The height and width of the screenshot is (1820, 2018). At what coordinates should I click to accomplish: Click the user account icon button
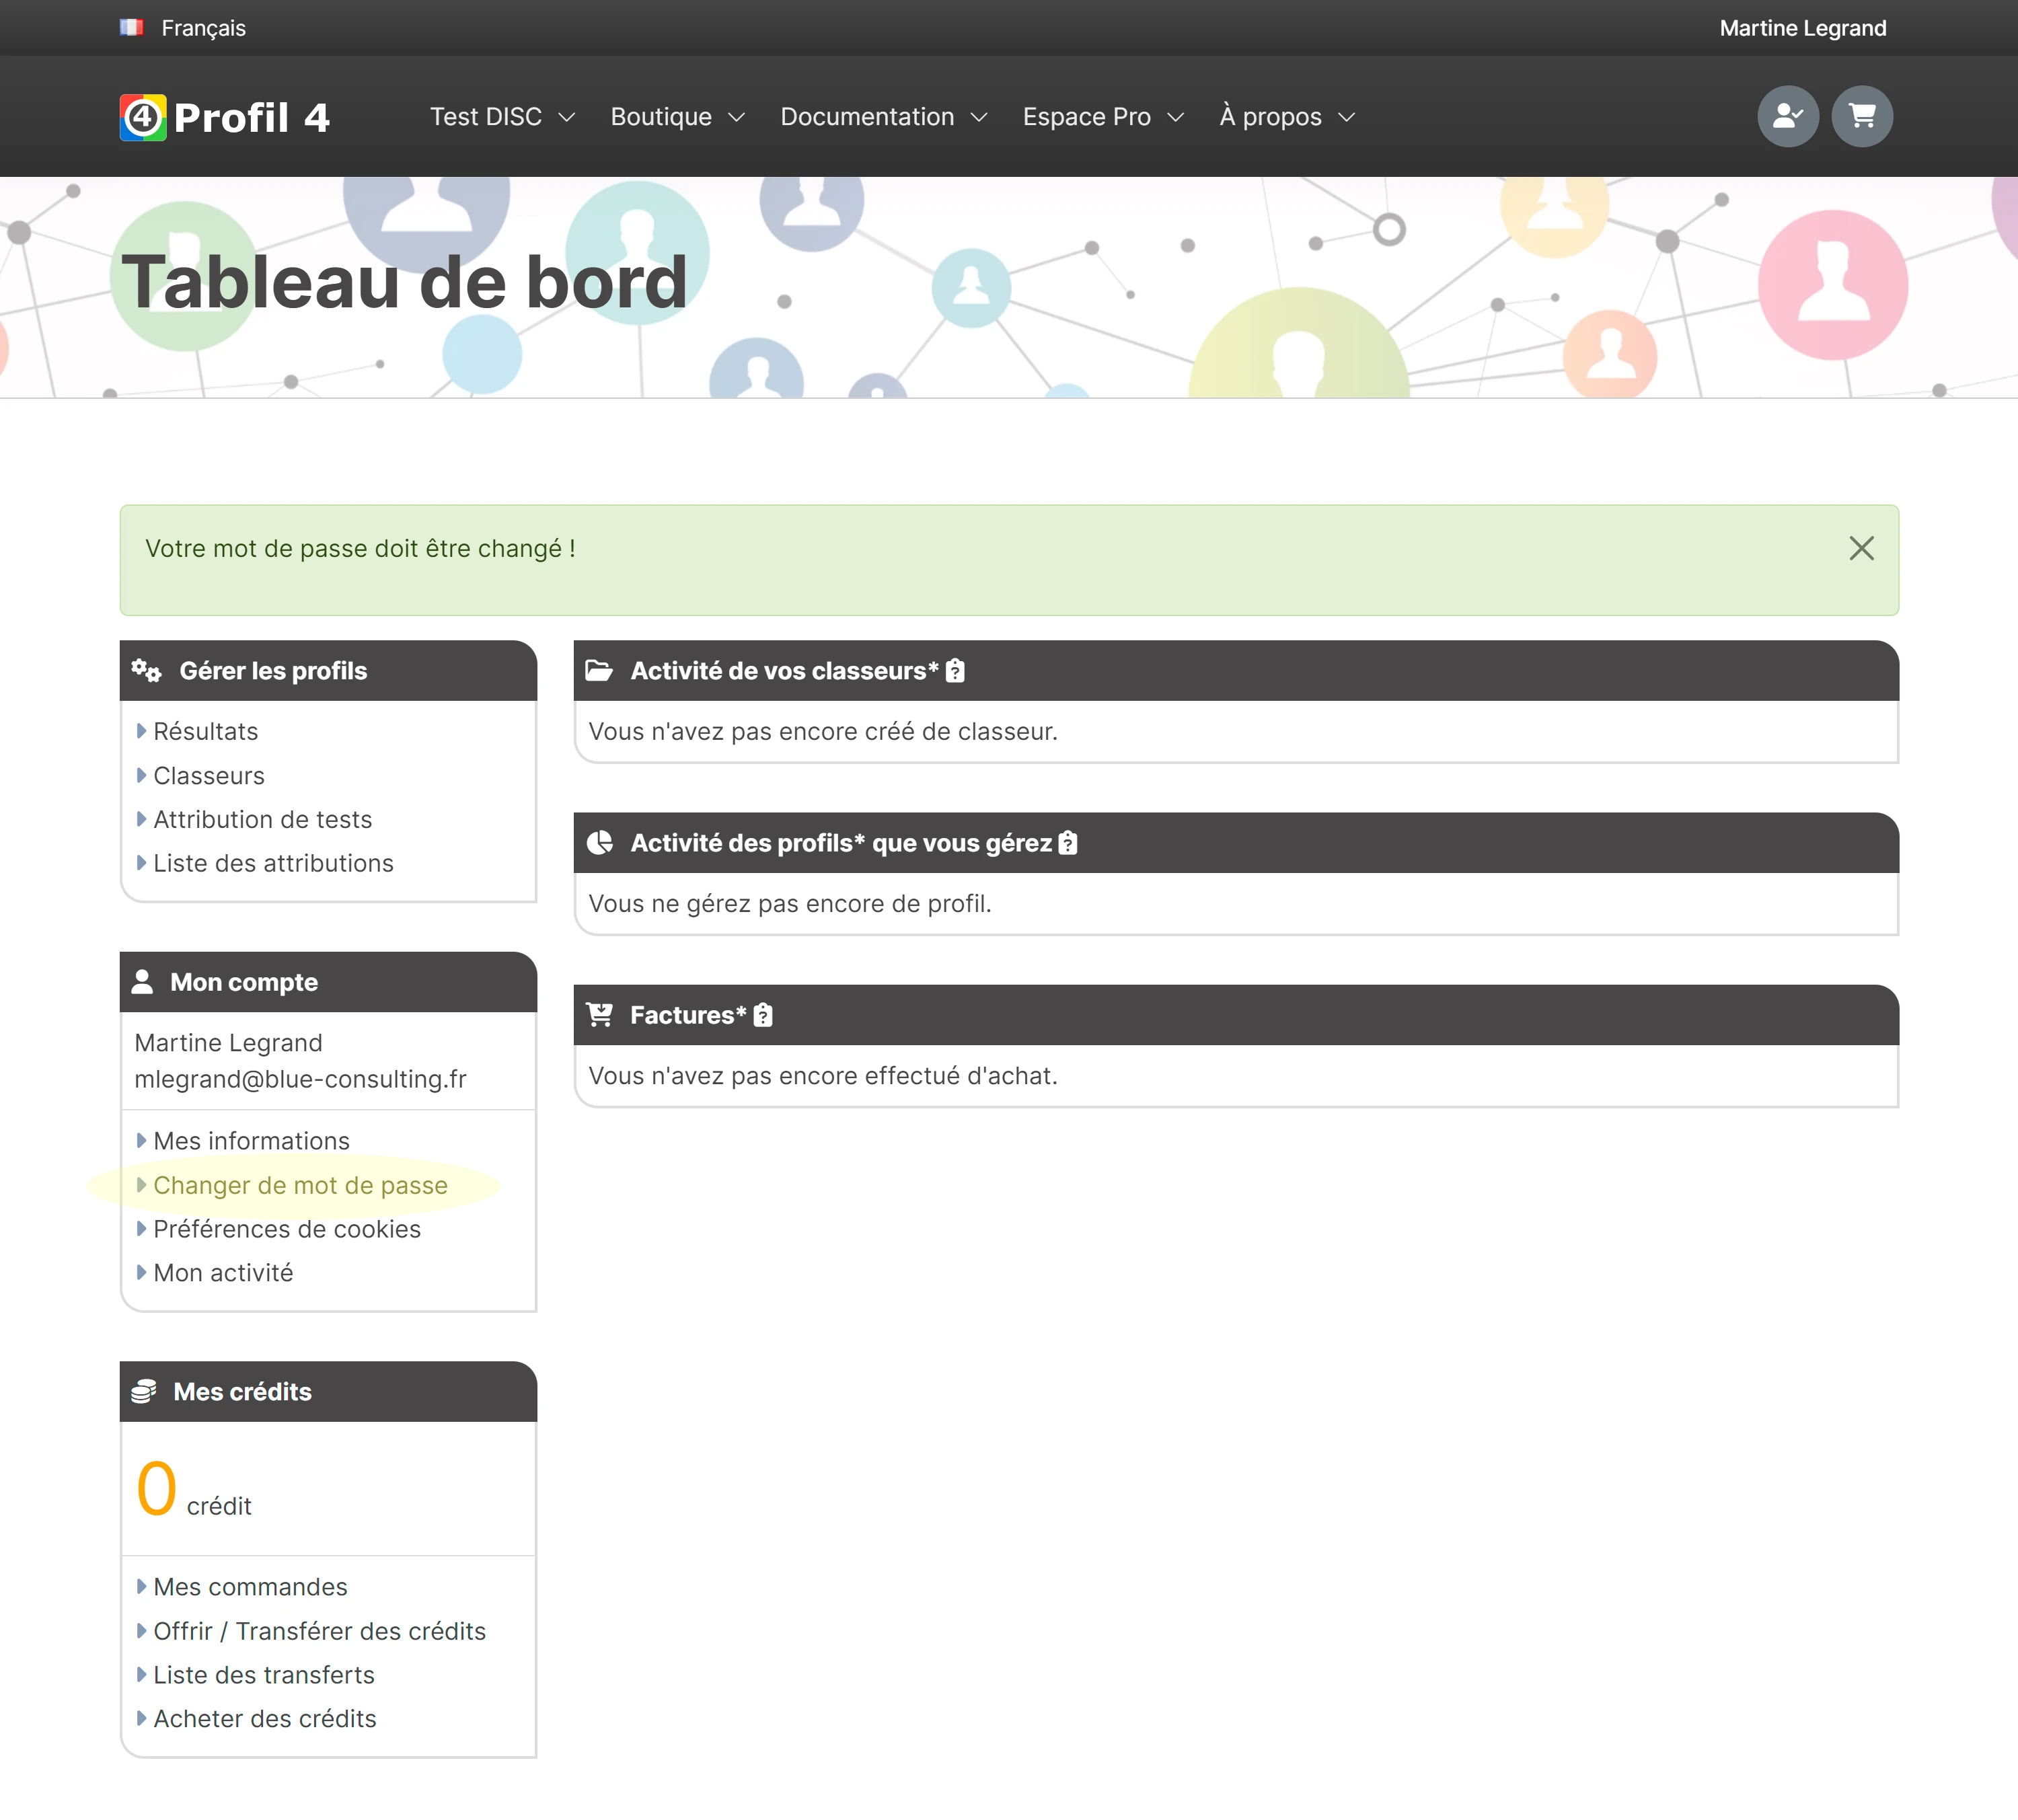pyautogui.click(x=1787, y=117)
